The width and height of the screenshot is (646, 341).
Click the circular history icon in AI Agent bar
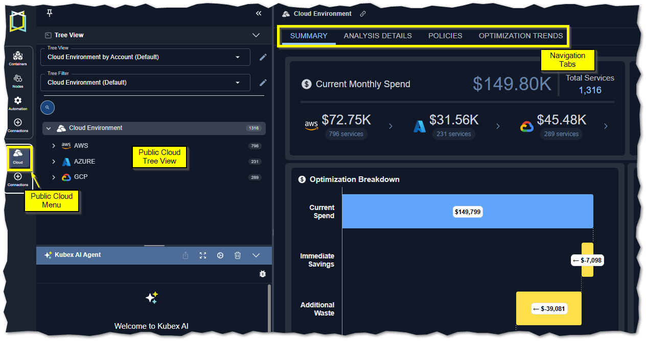pyautogui.click(x=220, y=255)
